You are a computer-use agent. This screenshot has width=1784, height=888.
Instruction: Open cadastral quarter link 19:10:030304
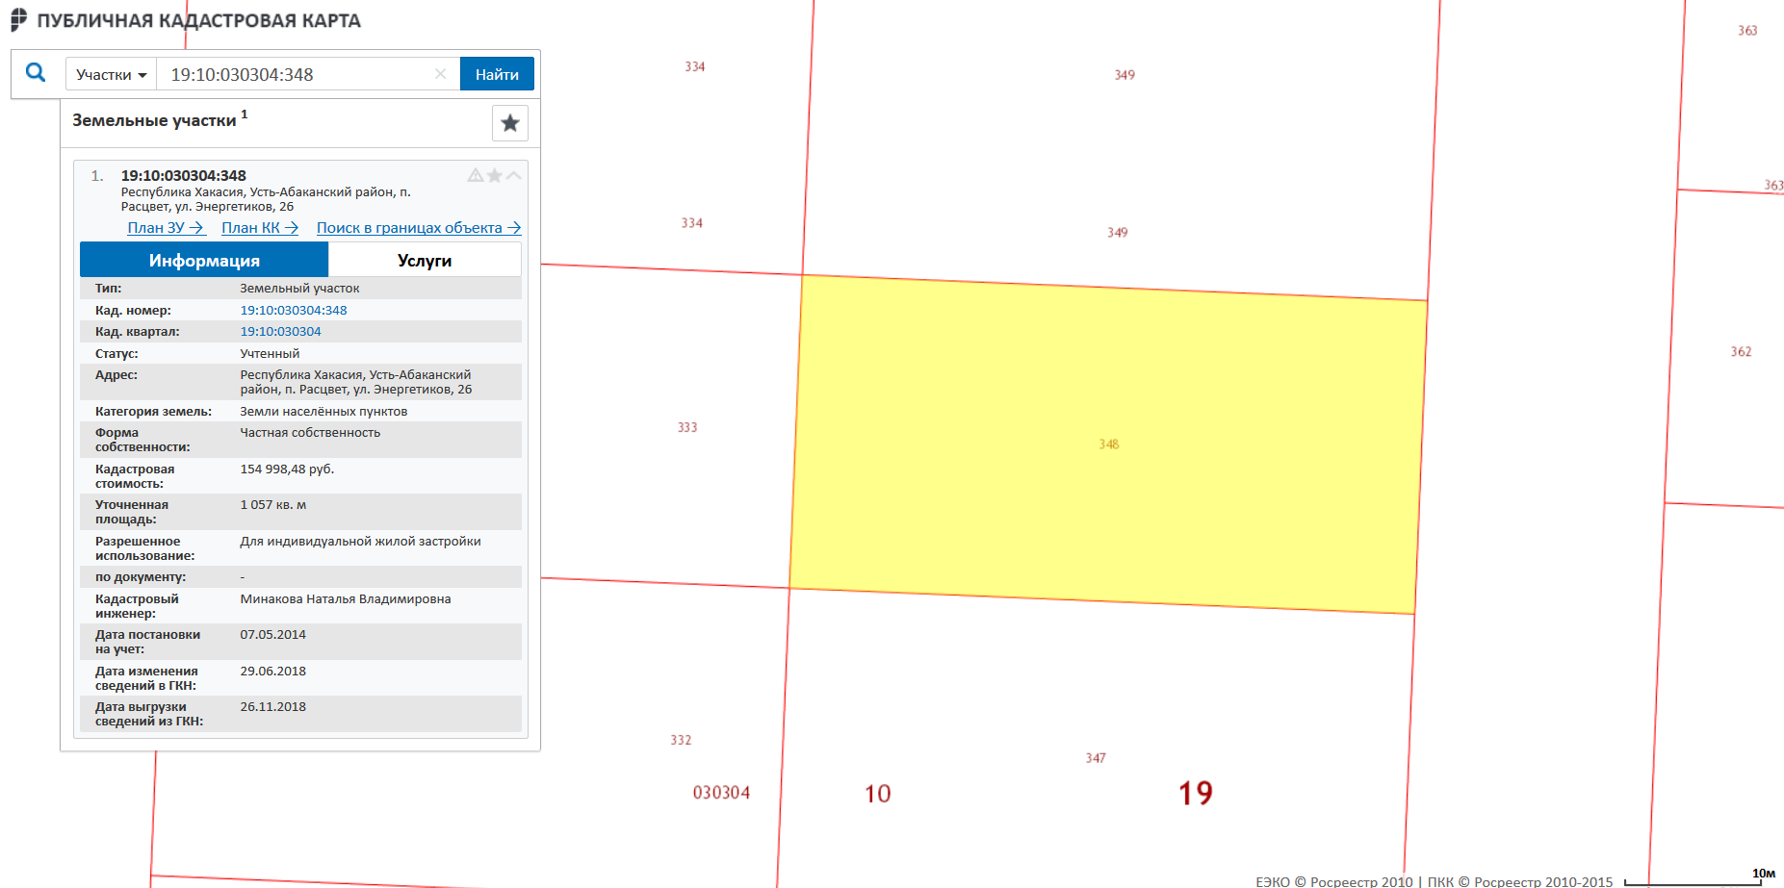coord(280,331)
